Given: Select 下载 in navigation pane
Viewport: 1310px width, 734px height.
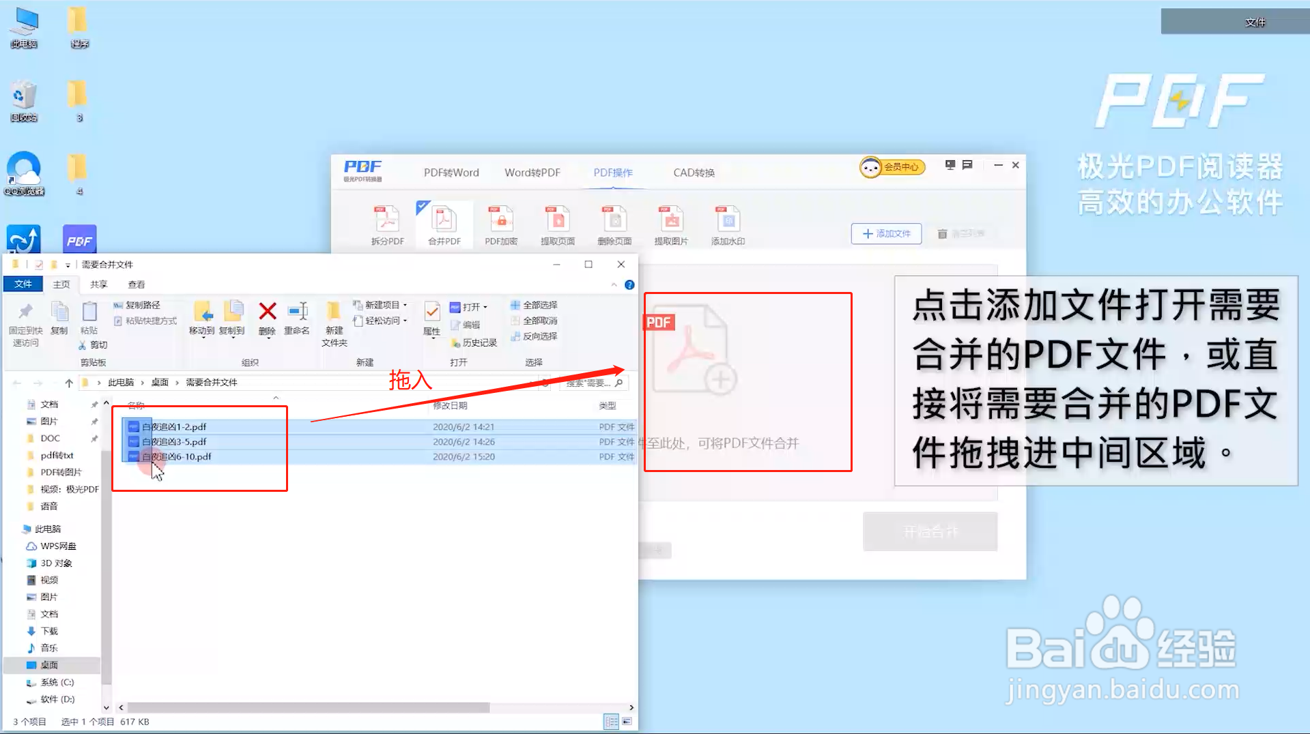Looking at the screenshot, I should point(49,631).
